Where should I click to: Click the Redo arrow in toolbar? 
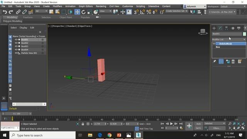click(x=11, y=12)
